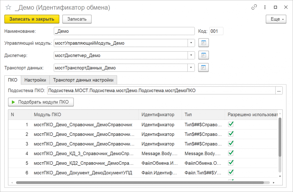293x192 pixels.
Task: Open the Диспетчер form icon button
Action: 203,55
